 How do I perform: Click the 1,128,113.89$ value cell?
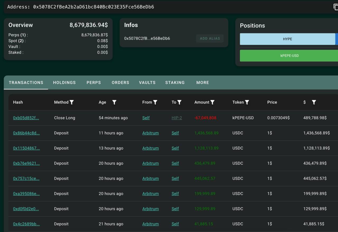[x=317, y=148]
